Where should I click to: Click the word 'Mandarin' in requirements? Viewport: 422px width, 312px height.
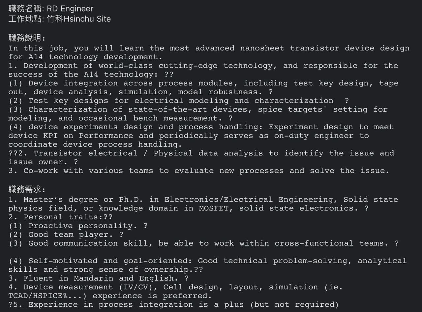point(93,278)
